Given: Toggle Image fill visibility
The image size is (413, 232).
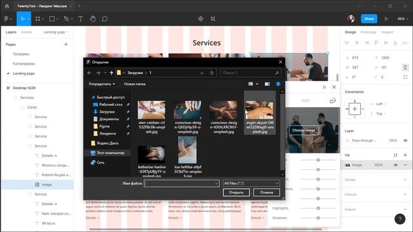Looking at the screenshot, I should tap(396, 165).
